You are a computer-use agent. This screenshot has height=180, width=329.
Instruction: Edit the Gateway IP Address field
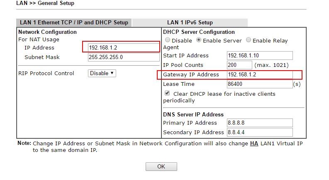click(260, 75)
